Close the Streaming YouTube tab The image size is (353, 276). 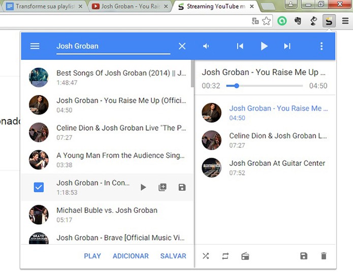(252, 7)
